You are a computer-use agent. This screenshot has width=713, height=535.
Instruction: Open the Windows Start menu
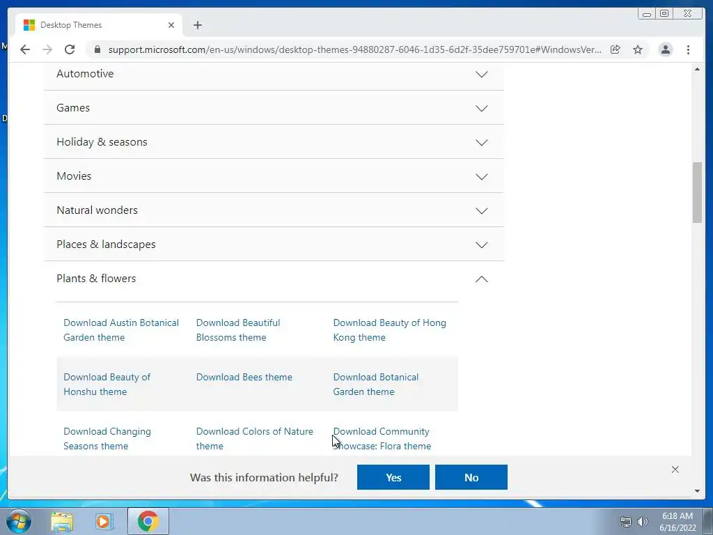coord(19,521)
